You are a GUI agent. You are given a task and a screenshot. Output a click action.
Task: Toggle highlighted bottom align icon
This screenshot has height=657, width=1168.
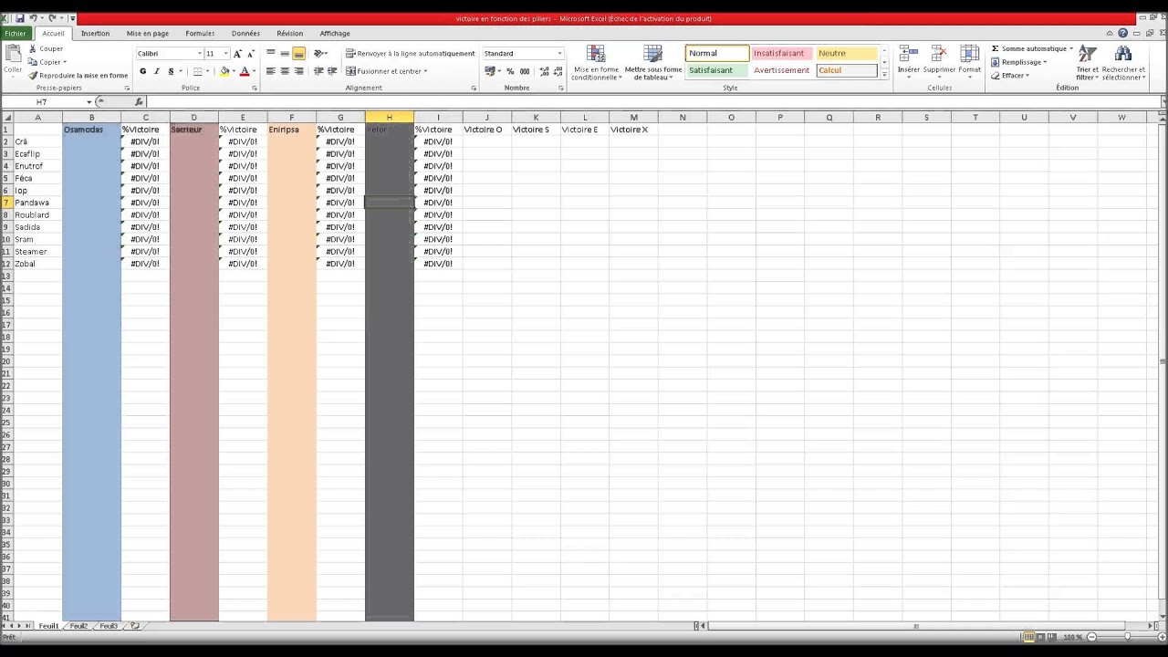(x=298, y=54)
